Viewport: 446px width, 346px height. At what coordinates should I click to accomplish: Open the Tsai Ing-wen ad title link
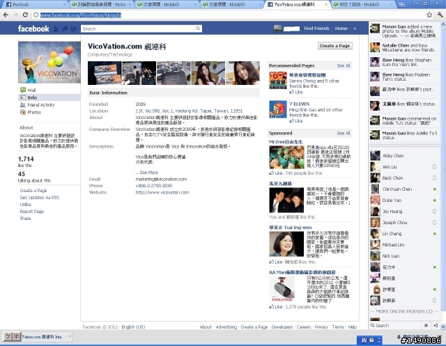pos(291,228)
